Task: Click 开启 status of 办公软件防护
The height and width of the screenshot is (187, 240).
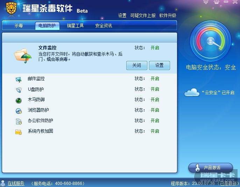Action: (x=155, y=120)
